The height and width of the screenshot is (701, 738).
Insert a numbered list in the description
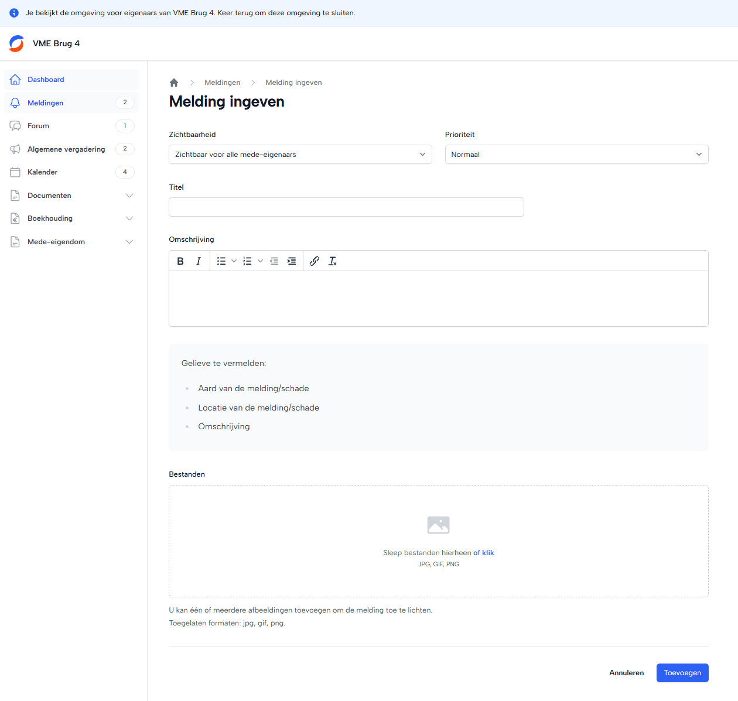(248, 261)
